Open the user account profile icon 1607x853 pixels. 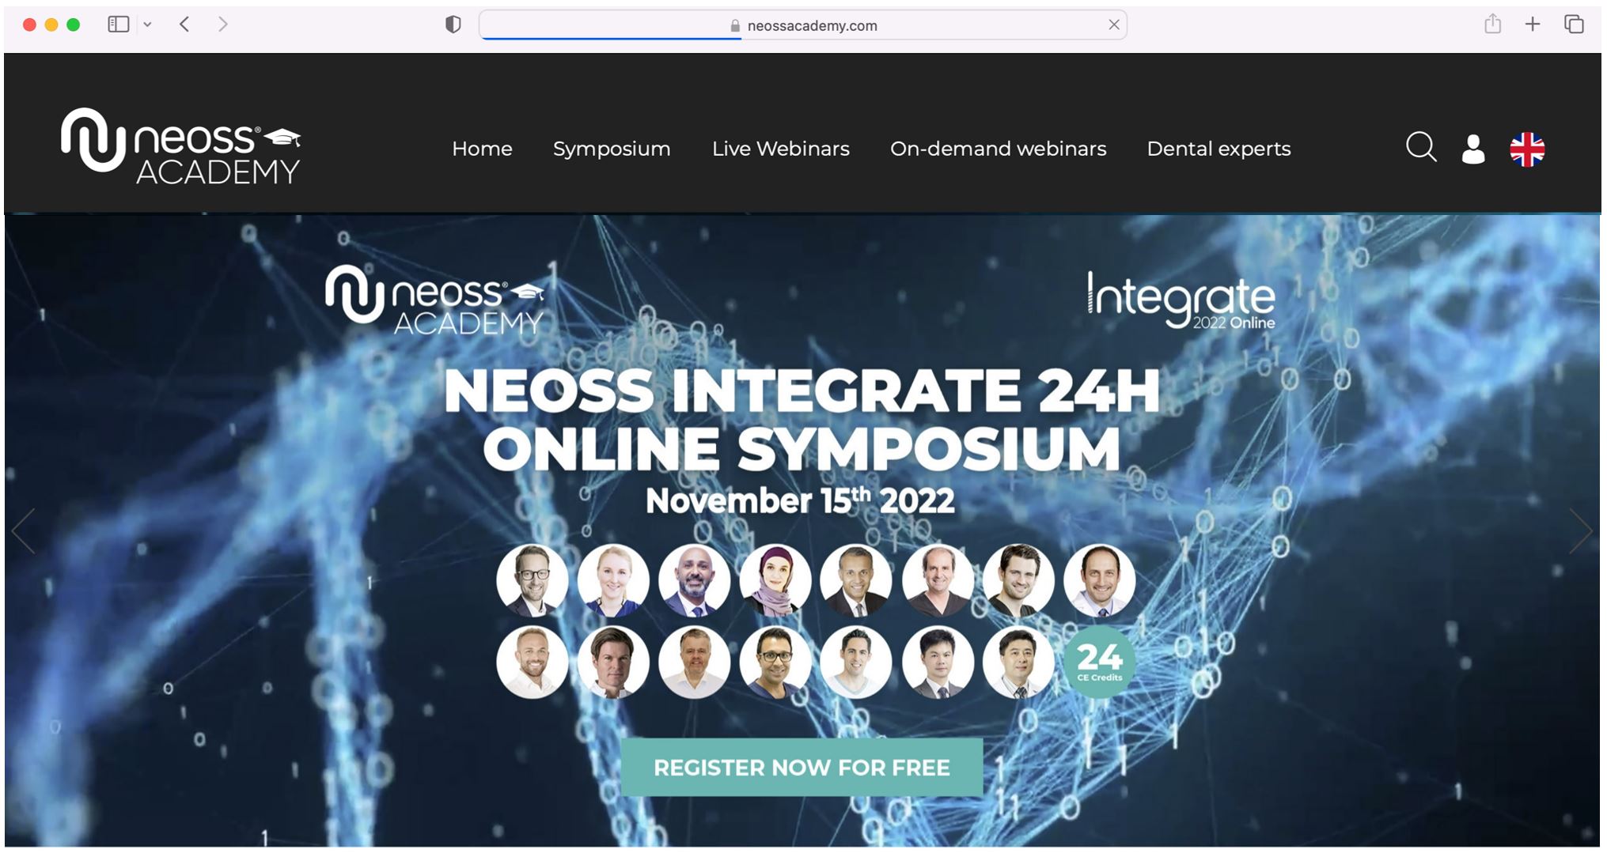(x=1472, y=149)
